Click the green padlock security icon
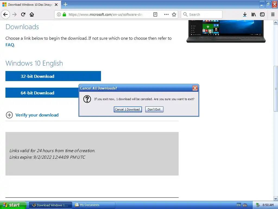The width and height of the screenshot is (278, 209). tap(64, 14)
